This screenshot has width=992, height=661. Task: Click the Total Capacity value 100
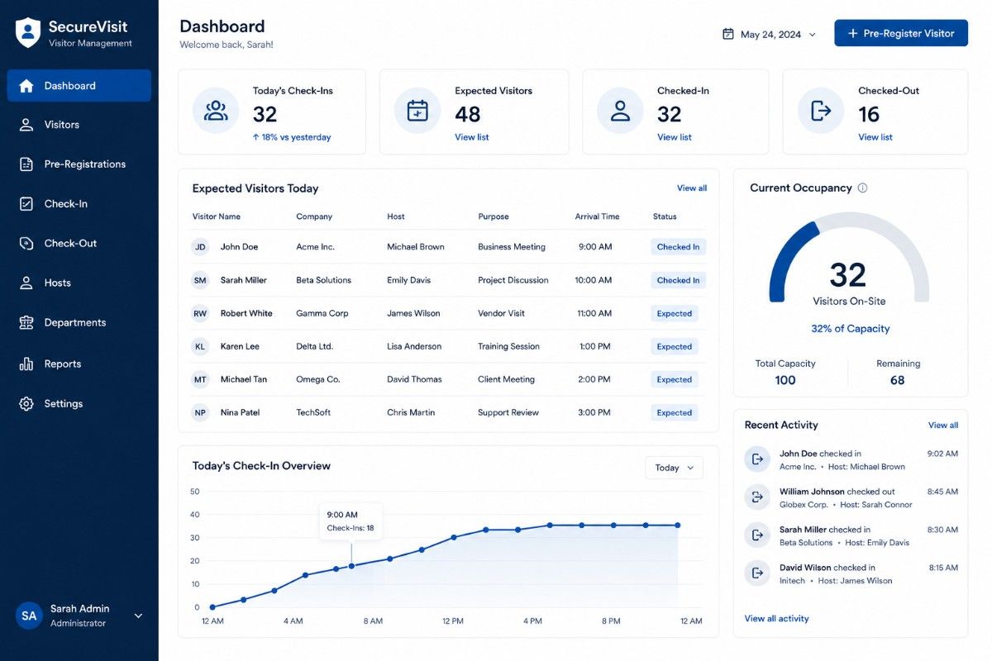[x=785, y=380]
